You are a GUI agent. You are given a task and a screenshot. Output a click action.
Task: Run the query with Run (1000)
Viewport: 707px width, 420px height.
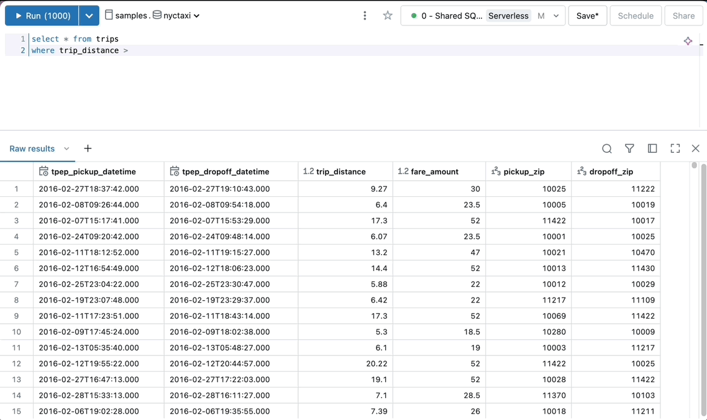tap(42, 16)
